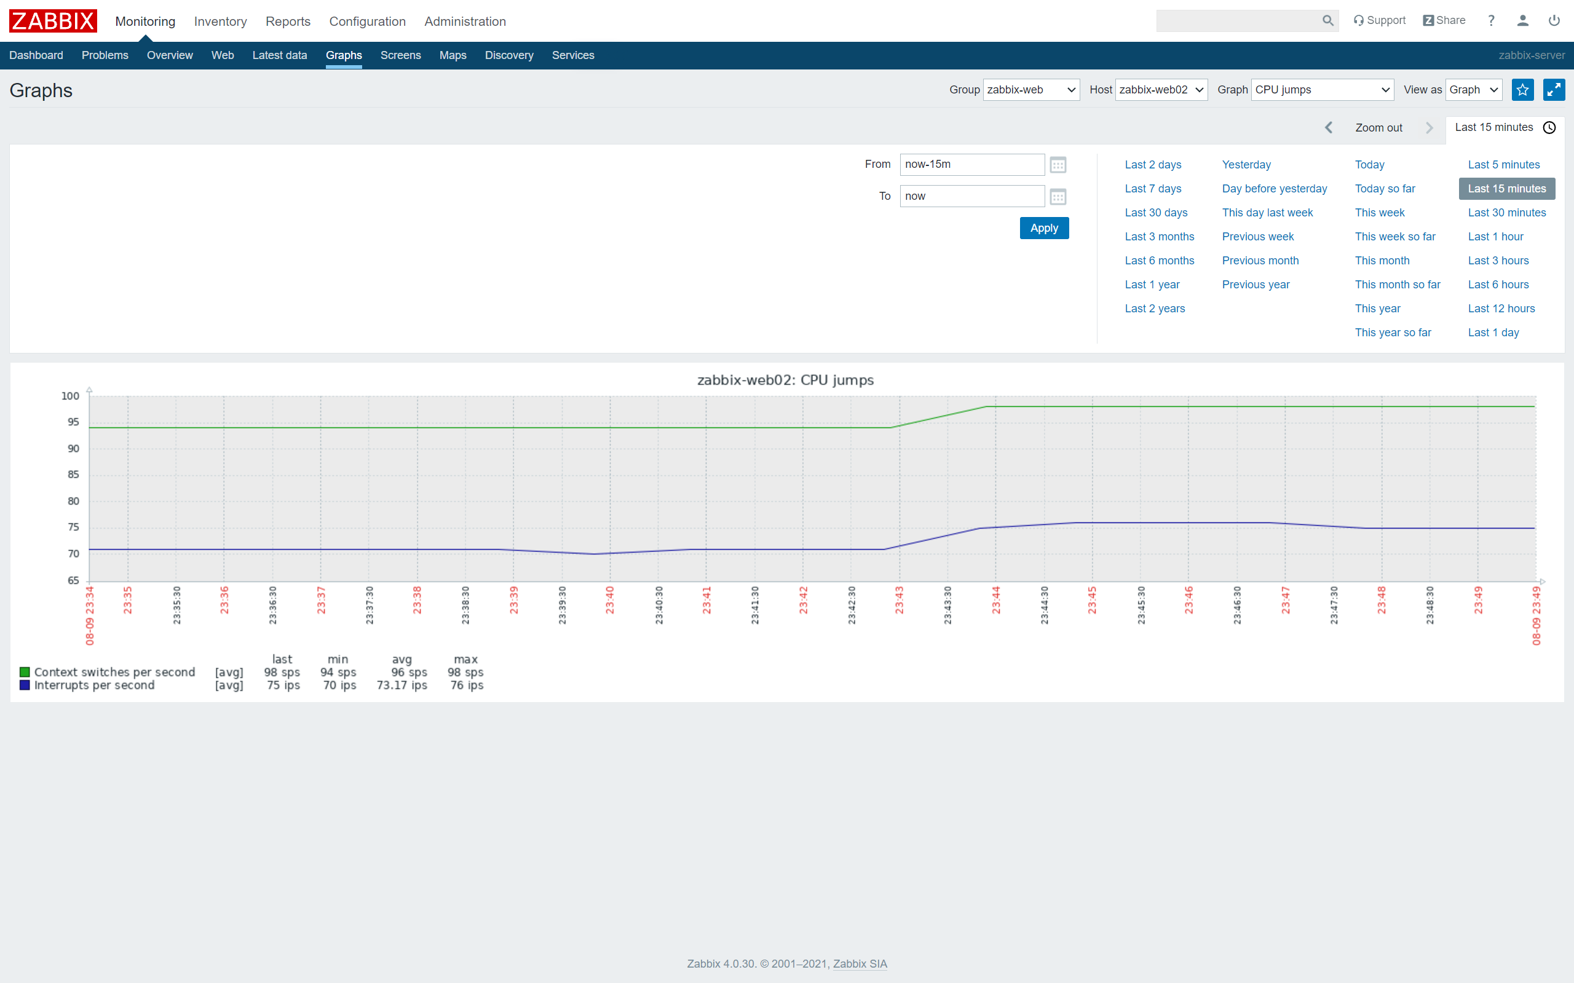1574x983 pixels.
Task: Choose This year so far range
Action: click(1393, 333)
